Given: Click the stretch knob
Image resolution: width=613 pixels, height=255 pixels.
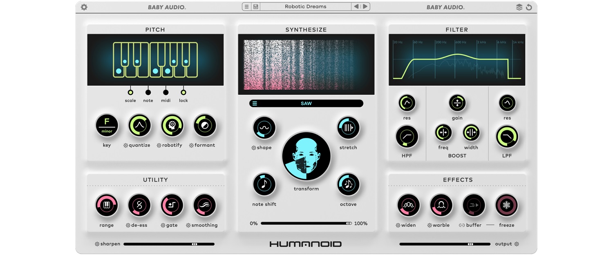Looking at the screenshot, I should (x=348, y=128).
